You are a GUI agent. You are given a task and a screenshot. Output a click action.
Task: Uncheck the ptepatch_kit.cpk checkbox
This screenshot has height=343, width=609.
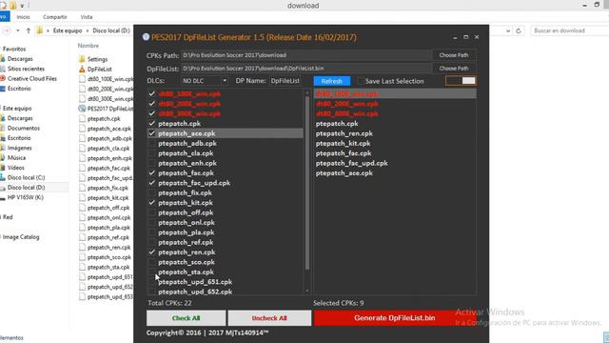(x=152, y=203)
